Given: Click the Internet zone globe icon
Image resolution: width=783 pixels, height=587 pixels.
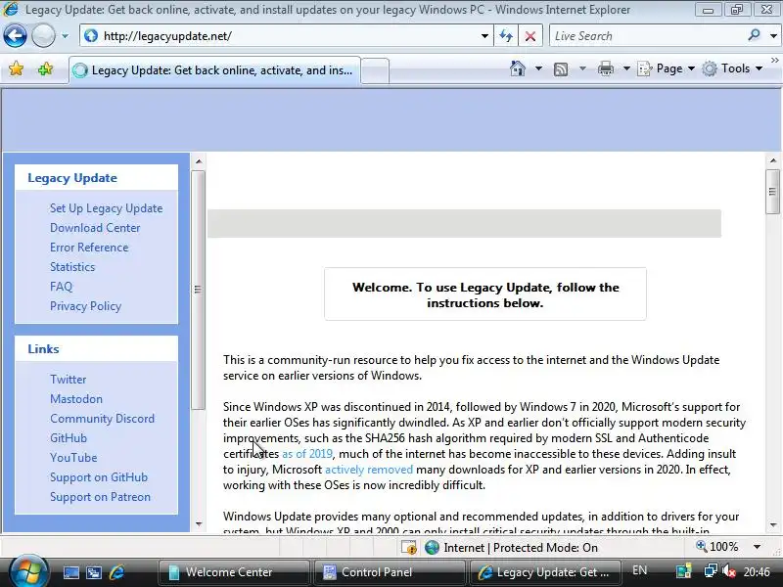Looking at the screenshot, I should click(x=432, y=548).
